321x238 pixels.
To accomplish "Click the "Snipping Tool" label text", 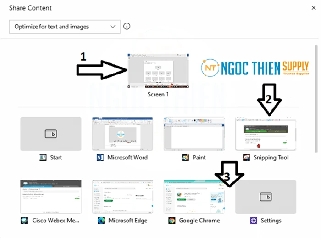I will click(271, 158).
